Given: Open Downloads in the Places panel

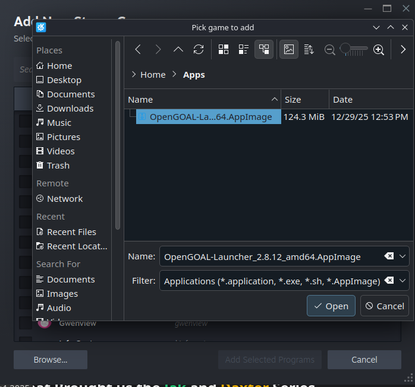Looking at the screenshot, I should 70,109.
